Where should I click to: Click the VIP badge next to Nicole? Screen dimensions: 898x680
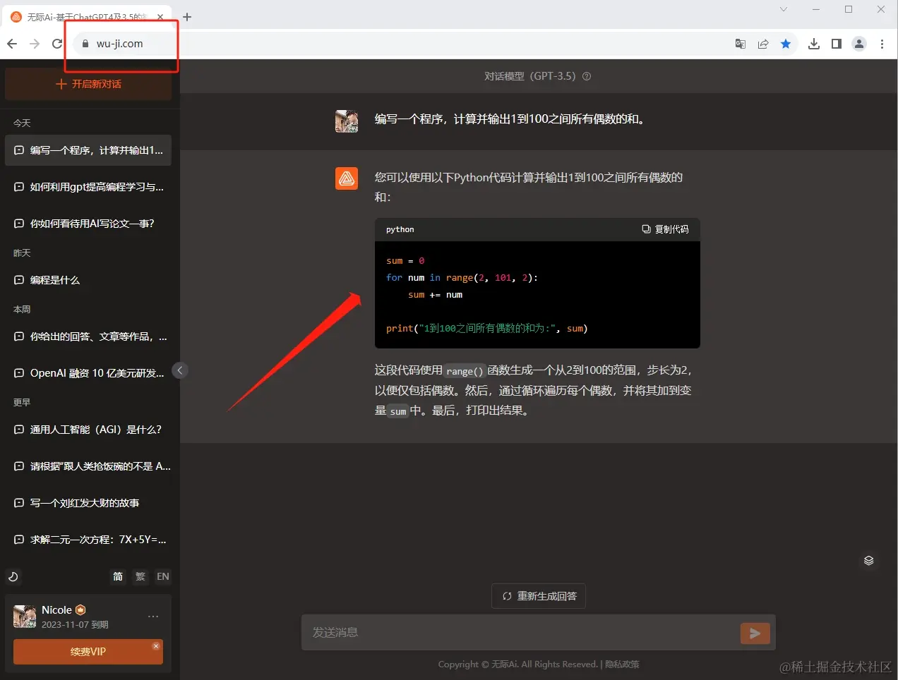(80, 609)
